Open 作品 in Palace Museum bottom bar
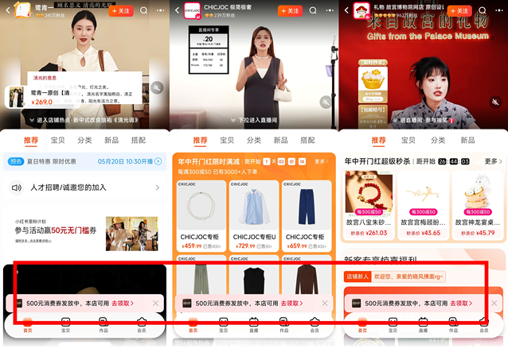This screenshot has height=348, width=508. pyautogui.click(x=453, y=325)
